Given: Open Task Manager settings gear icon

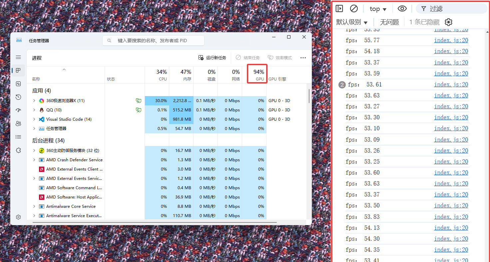Looking at the screenshot, I should click(x=18, y=217).
